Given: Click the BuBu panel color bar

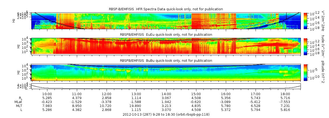Looking at the screenshot, I should (305, 72).
